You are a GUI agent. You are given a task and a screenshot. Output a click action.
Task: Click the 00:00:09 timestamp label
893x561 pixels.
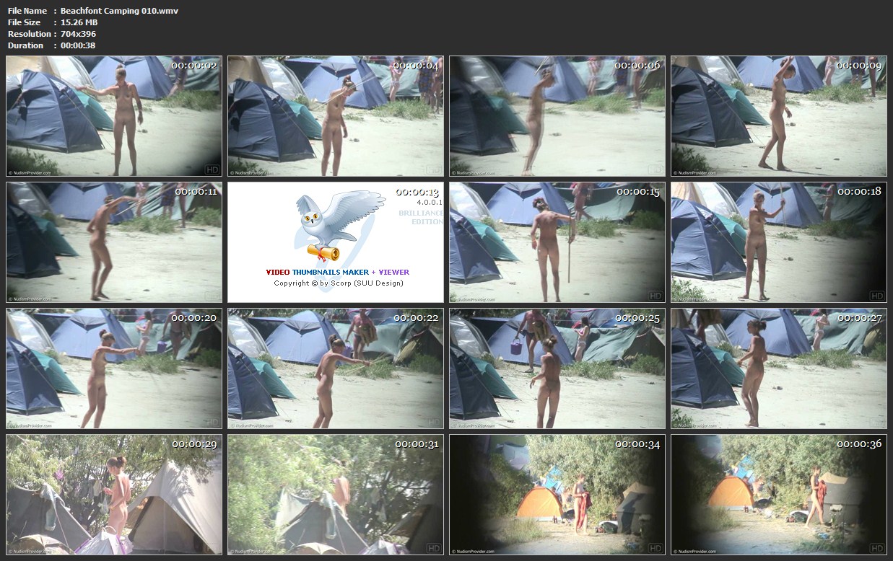[859, 66]
